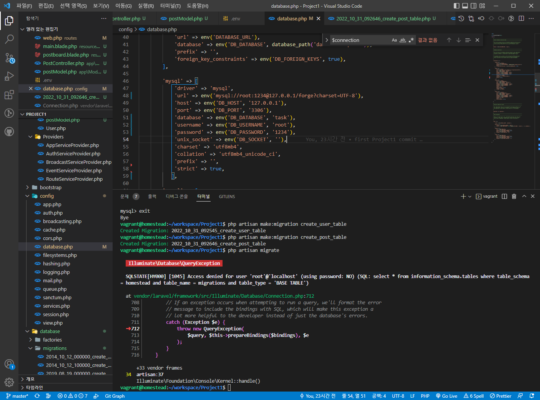The height and width of the screenshot is (400, 540).
Task: Open Connection.php:712 link in terminal
Action: (x=224, y=296)
